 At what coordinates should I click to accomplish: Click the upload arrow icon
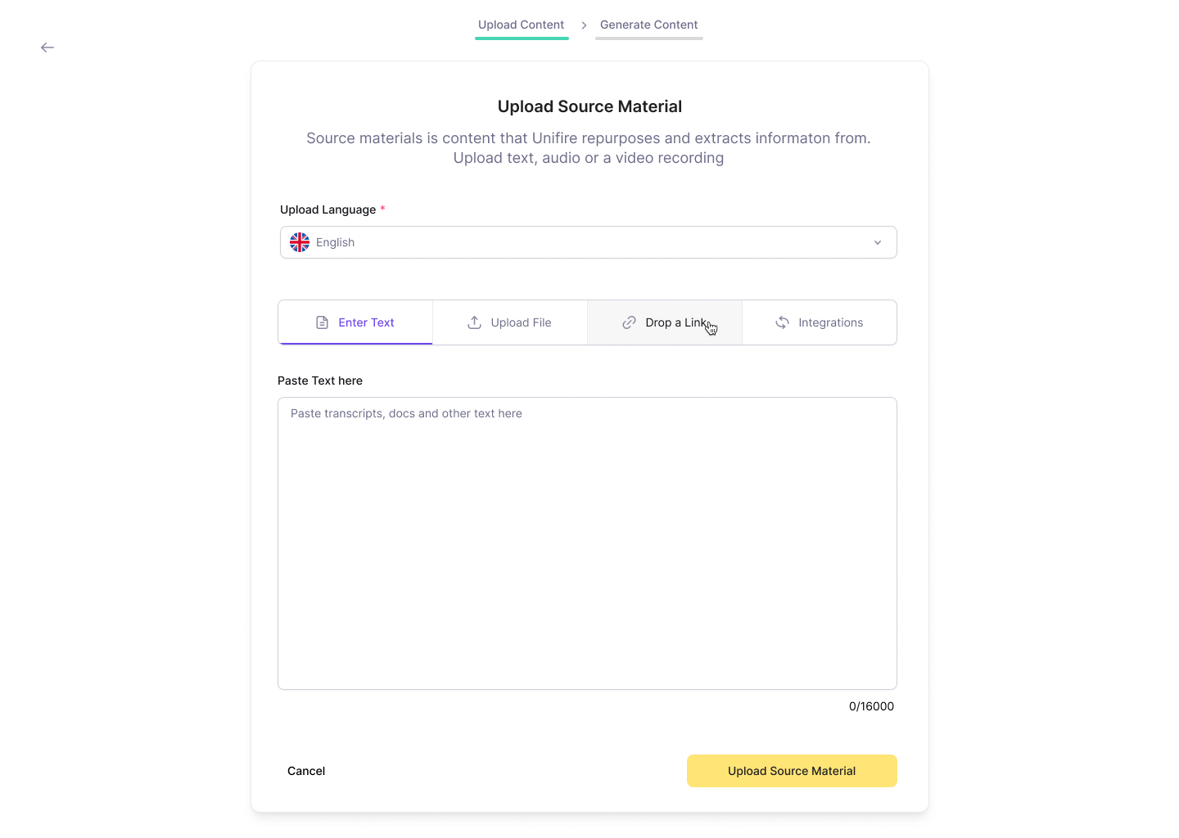pos(474,322)
